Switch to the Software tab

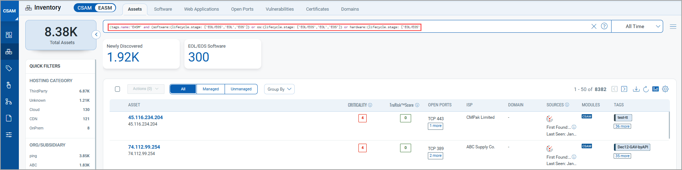point(163,9)
